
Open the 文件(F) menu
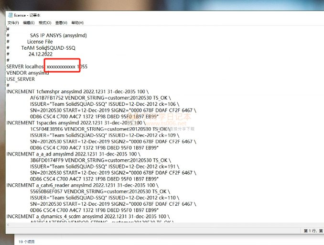click(13, 23)
